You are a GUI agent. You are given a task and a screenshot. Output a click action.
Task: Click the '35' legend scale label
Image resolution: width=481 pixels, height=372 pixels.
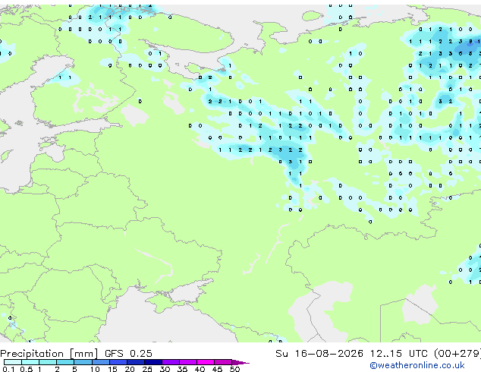[182, 369]
